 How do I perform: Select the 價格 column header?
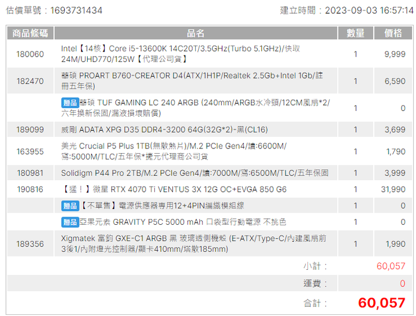pos(393,33)
